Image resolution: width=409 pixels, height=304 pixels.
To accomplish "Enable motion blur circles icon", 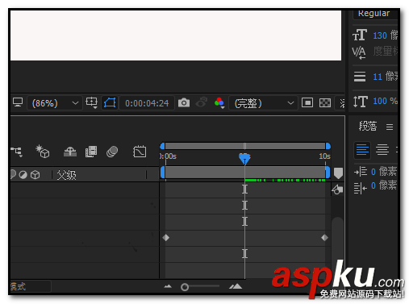I will coord(112,152).
